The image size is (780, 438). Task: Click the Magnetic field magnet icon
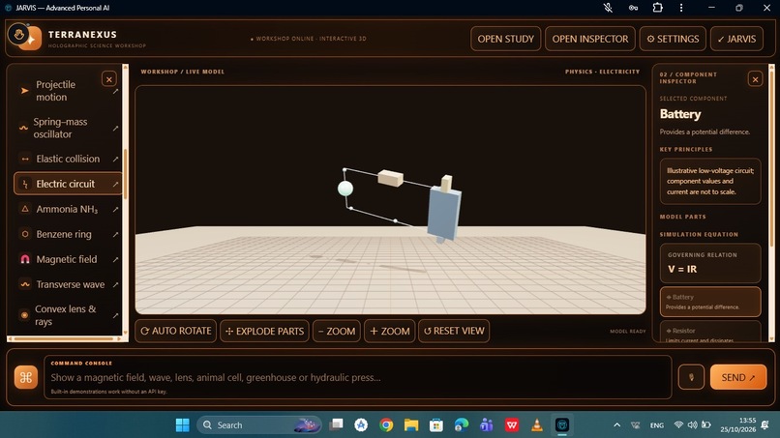(25, 259)
